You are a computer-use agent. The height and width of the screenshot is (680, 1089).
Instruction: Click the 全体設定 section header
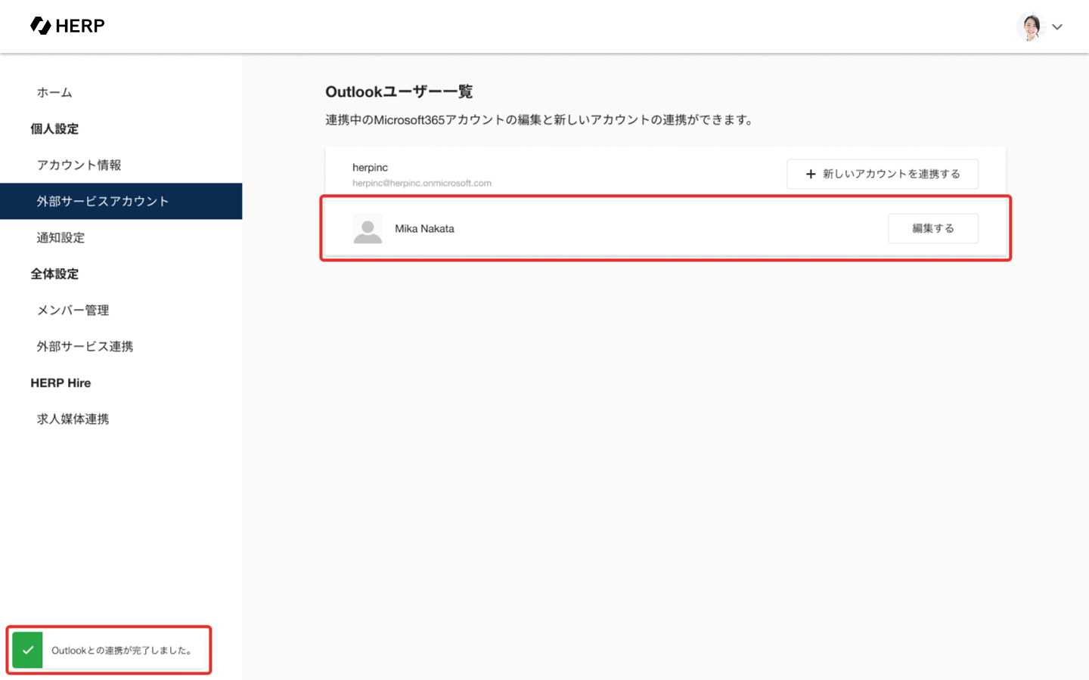(54, 274)
